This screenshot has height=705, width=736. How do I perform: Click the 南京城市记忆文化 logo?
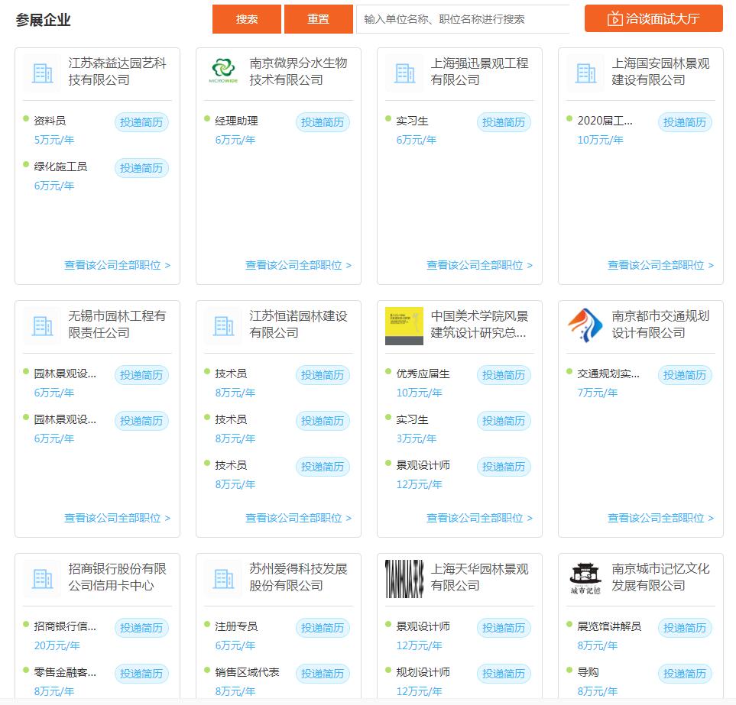[x=585, y=579]
